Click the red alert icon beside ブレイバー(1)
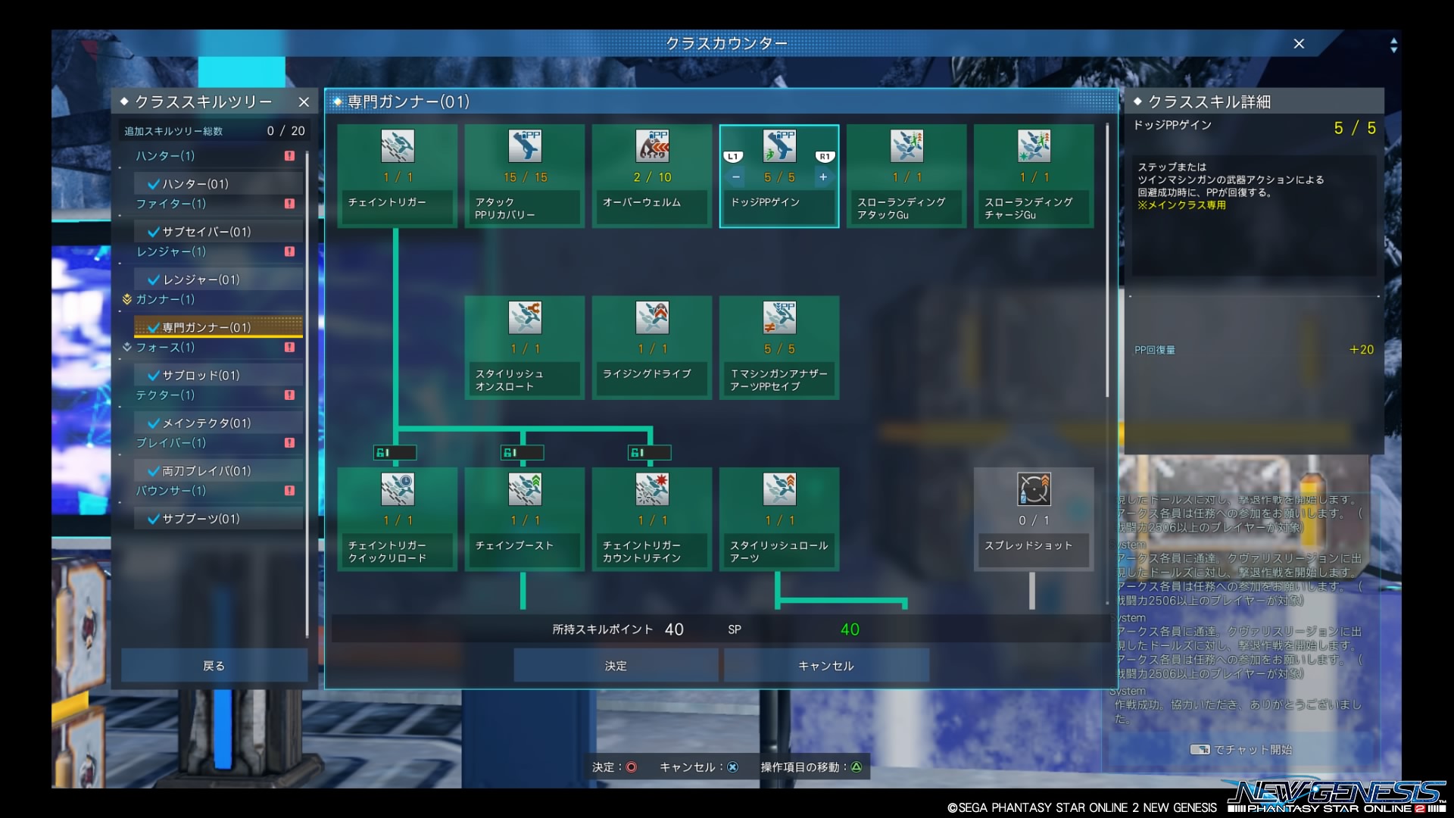1454x818 pixels. [289, 442]
